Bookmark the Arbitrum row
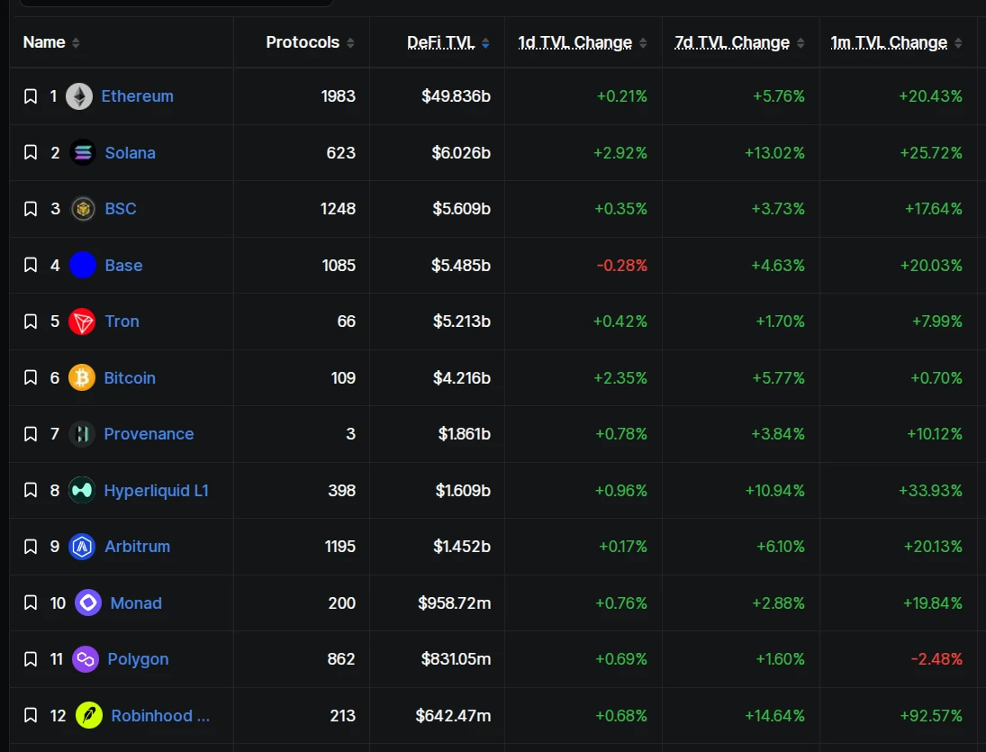This screenshot has height=752, width=986. click(31, 547)
